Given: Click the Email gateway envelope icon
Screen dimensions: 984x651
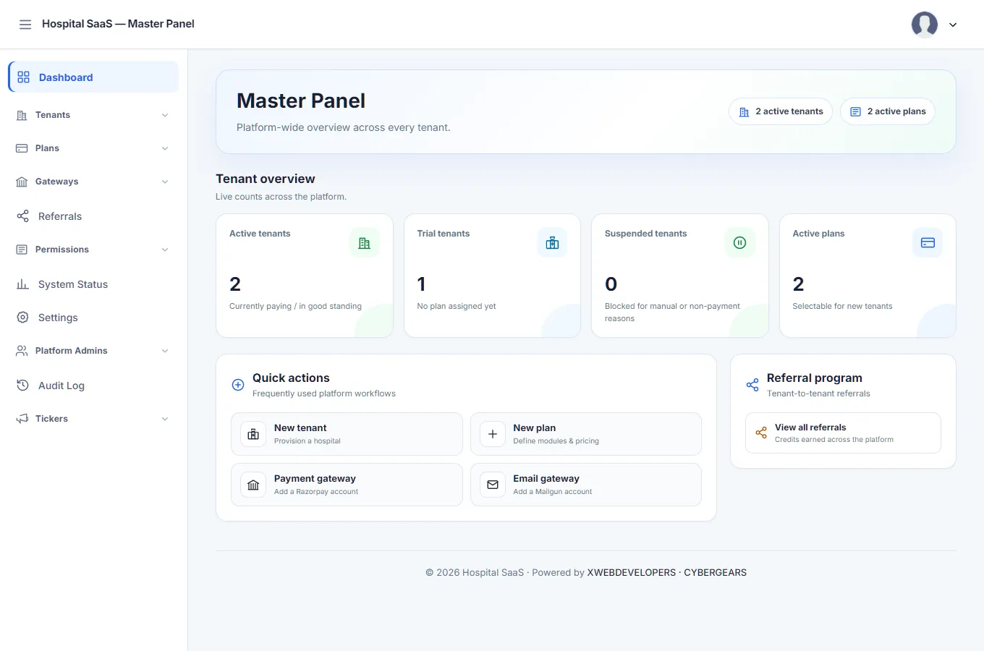Looking at the screenshot, I should pyautogui.click(x=493, y=485).
